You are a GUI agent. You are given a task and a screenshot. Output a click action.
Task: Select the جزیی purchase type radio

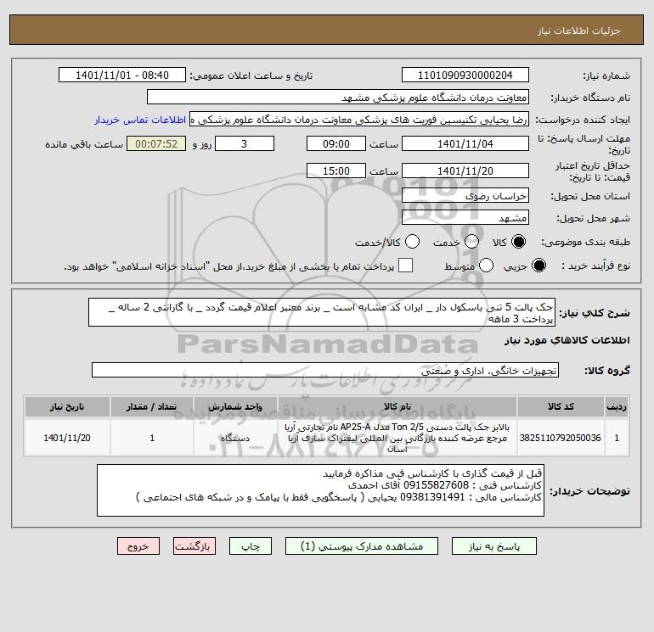point(538,266)
